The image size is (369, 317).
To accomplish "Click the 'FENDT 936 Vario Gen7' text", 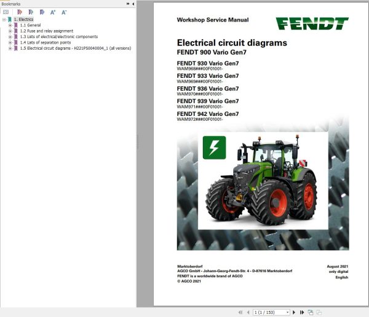I will click(x=208, y=89).
